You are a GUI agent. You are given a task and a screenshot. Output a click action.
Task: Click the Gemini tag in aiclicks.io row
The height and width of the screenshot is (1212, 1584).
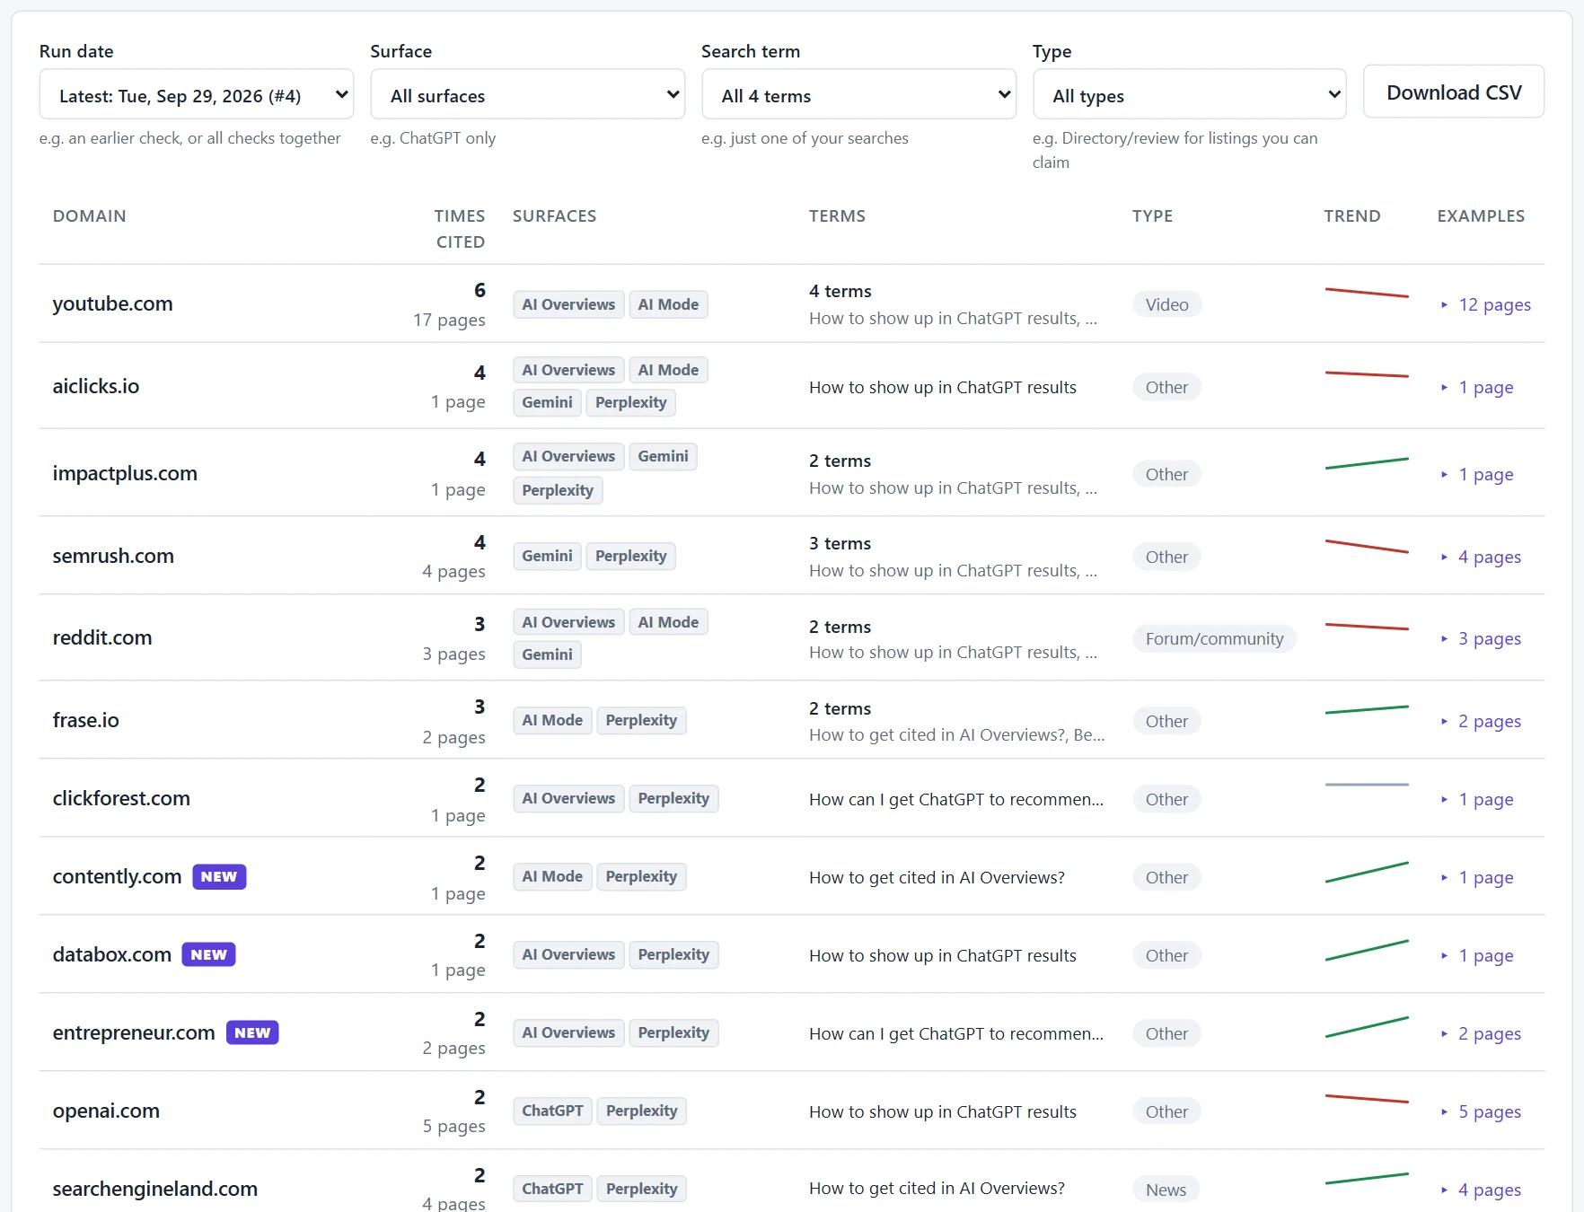click(547, 403)
